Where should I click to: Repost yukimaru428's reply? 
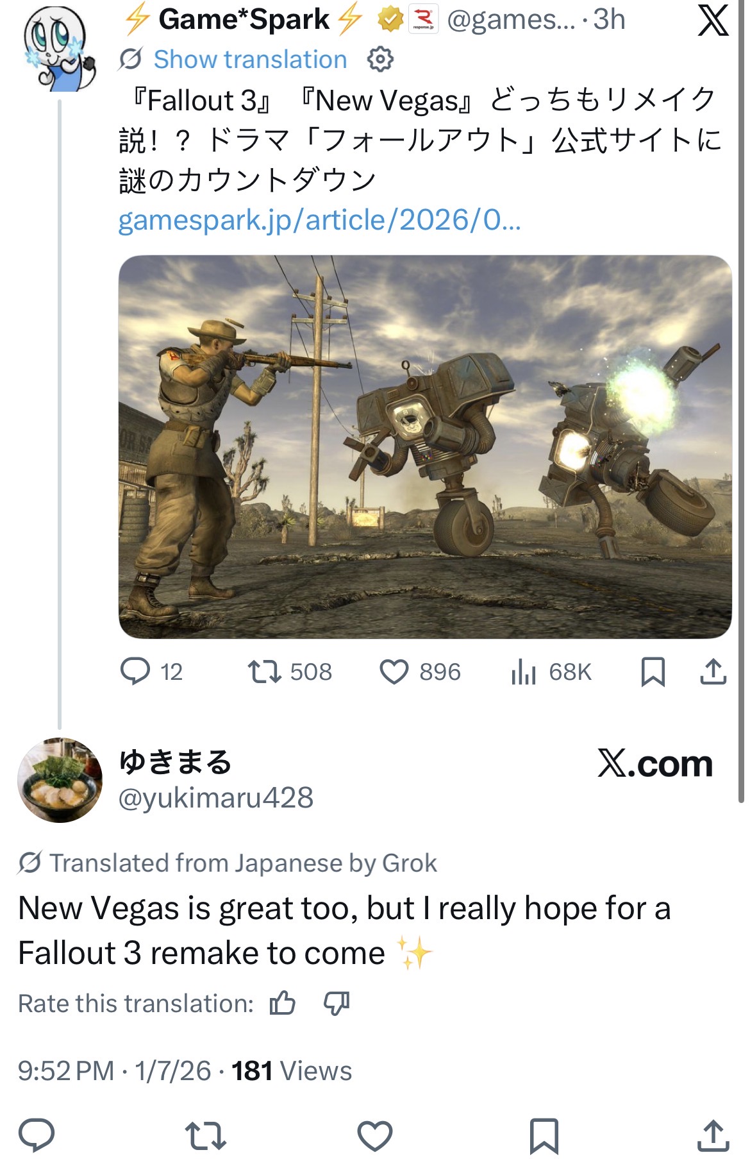[x=206, y=1135]
